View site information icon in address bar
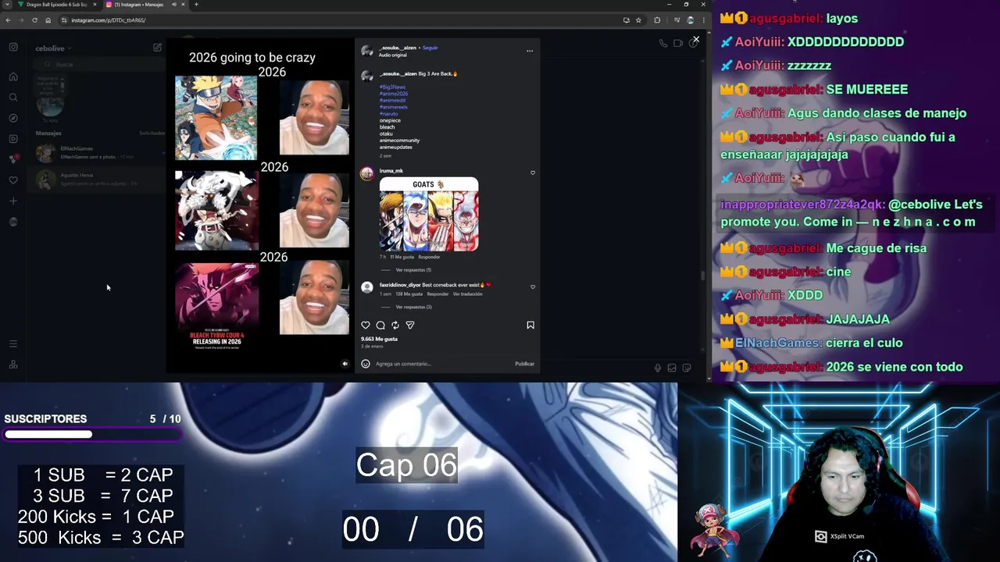The height and width of the screenshot is (562, 1000). [64, 20]
